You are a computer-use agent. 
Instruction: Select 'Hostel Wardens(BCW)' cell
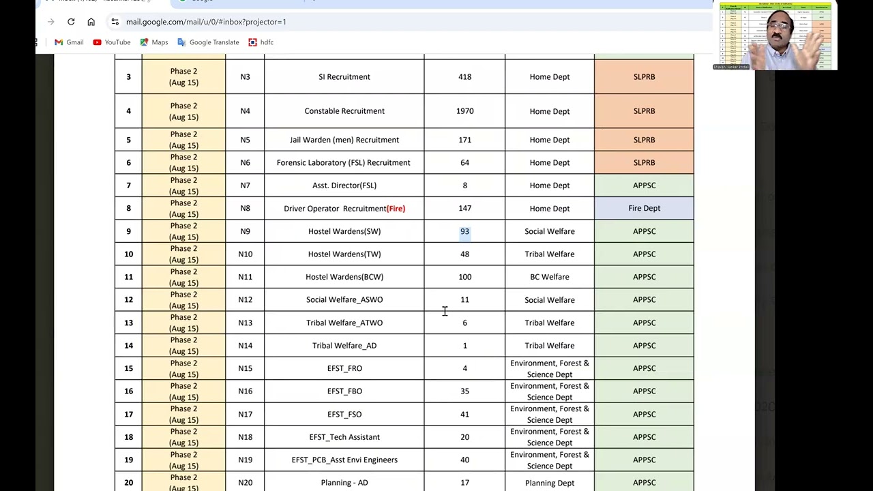pyautogui.click(x=344, y=277)
